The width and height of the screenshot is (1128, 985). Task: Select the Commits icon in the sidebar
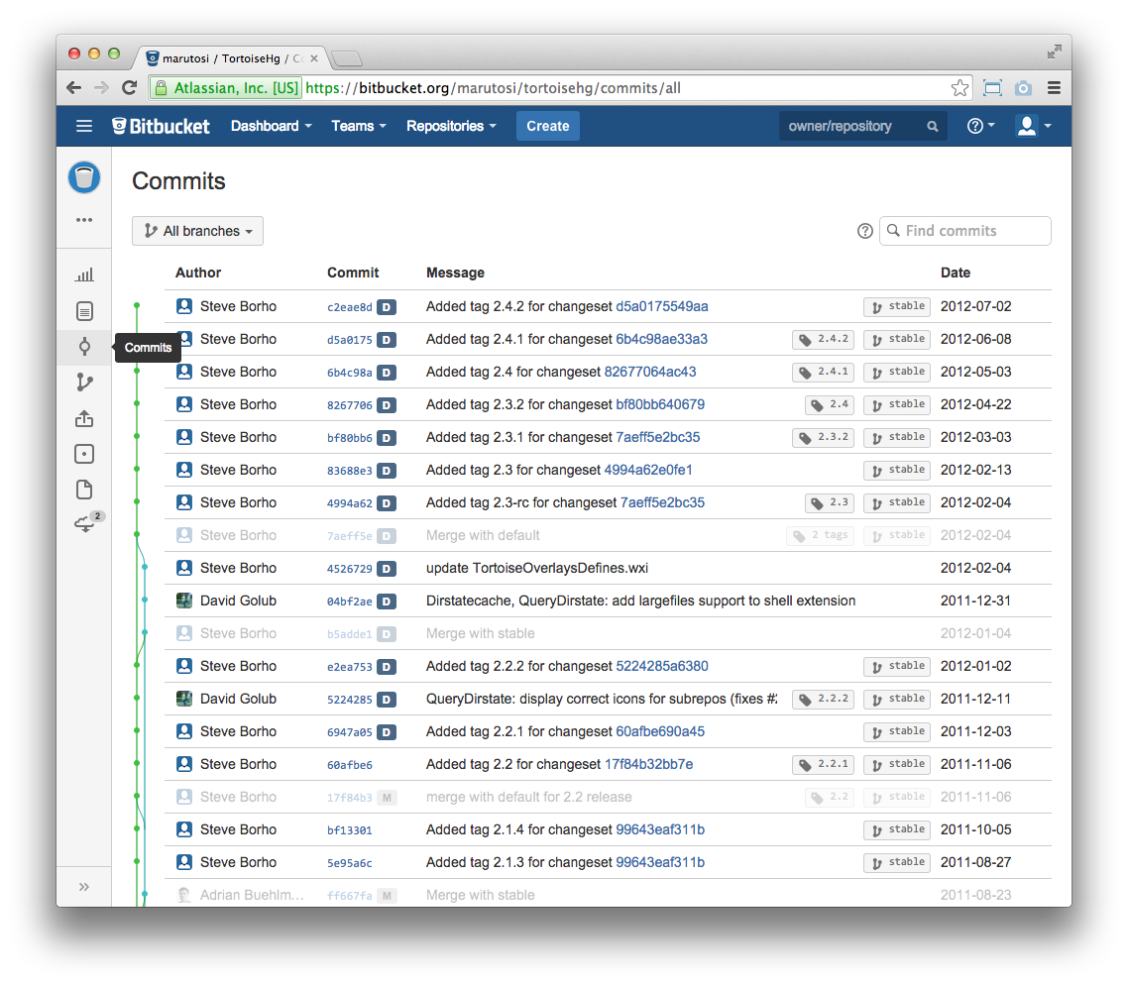click(84, 347)
